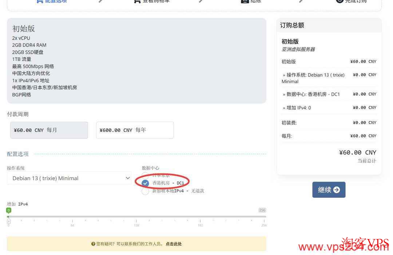Switch to the 配置选项 step label
The image size is (393, 255).
coord(56,1)
